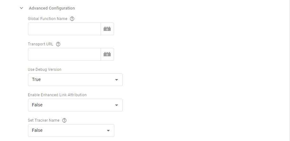Click the Use Debug Version label

click(x=45, y=69)
